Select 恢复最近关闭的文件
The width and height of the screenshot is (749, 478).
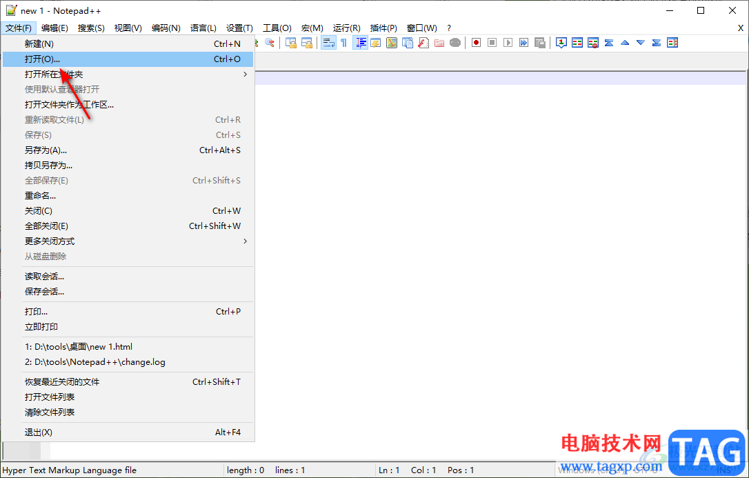point(128,382)
